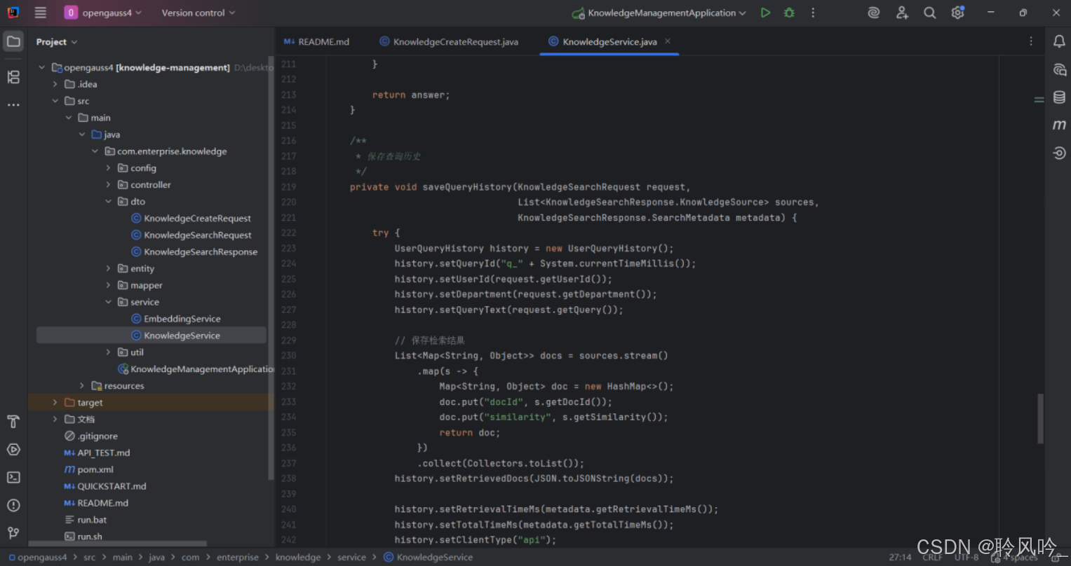This screenshot has height=566, width=1071.
Task: Switch to README.md editor tab
Action: pyautogui.click(x=316, y=41)
